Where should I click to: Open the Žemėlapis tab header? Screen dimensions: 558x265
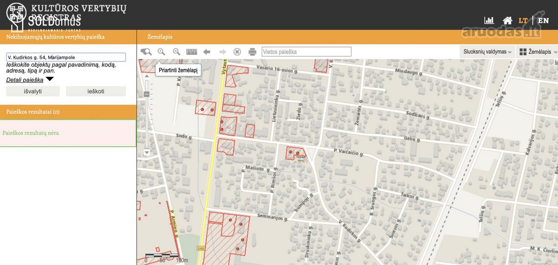tap(160, 37)
